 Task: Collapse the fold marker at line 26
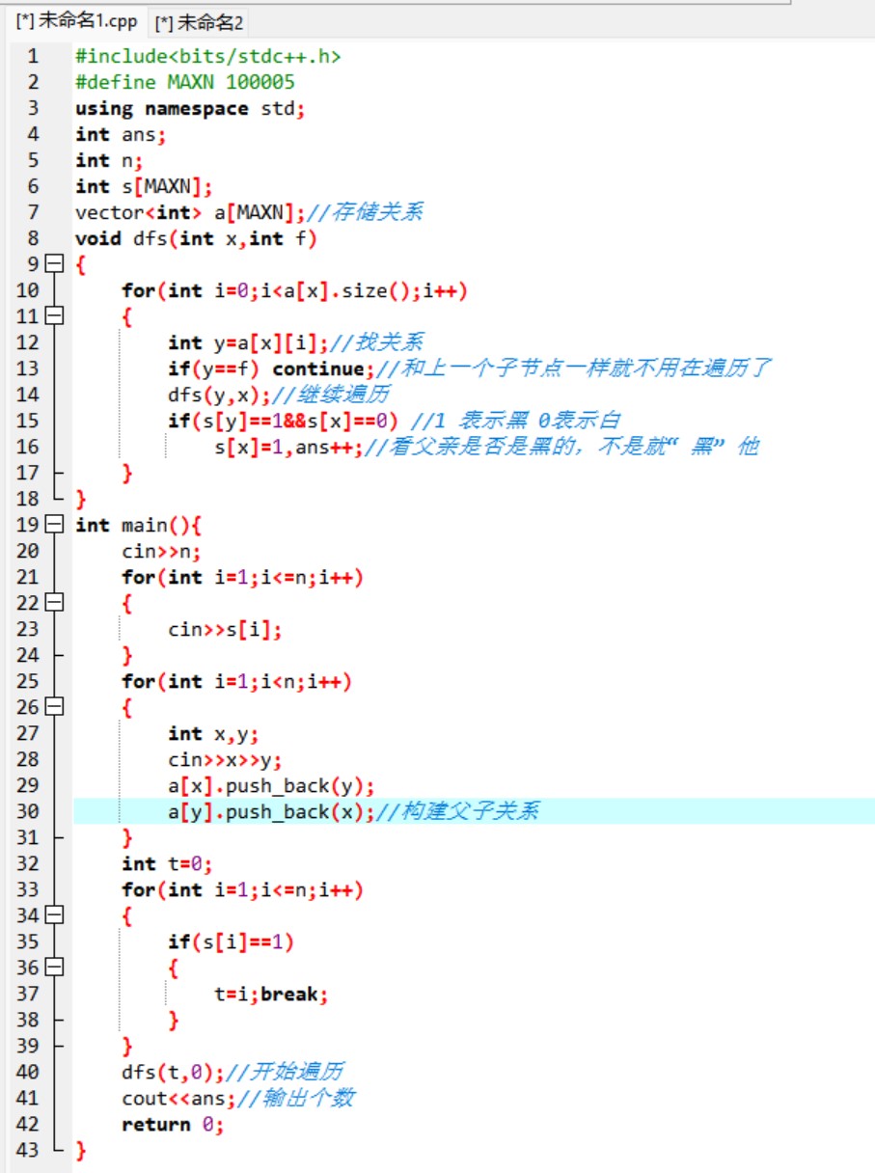(54, 707)
